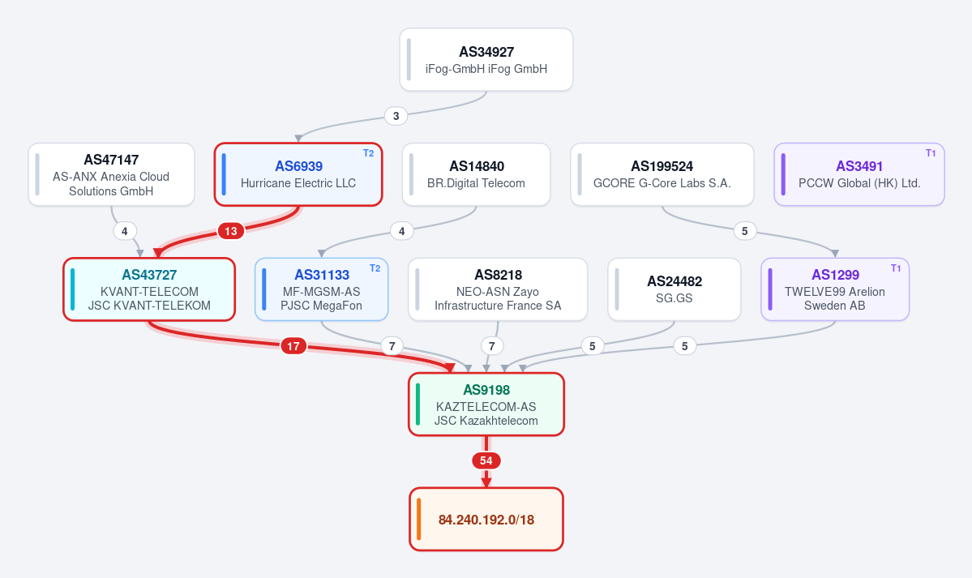Open the AS47147 Anexia Cloud node

pos(111,174)
